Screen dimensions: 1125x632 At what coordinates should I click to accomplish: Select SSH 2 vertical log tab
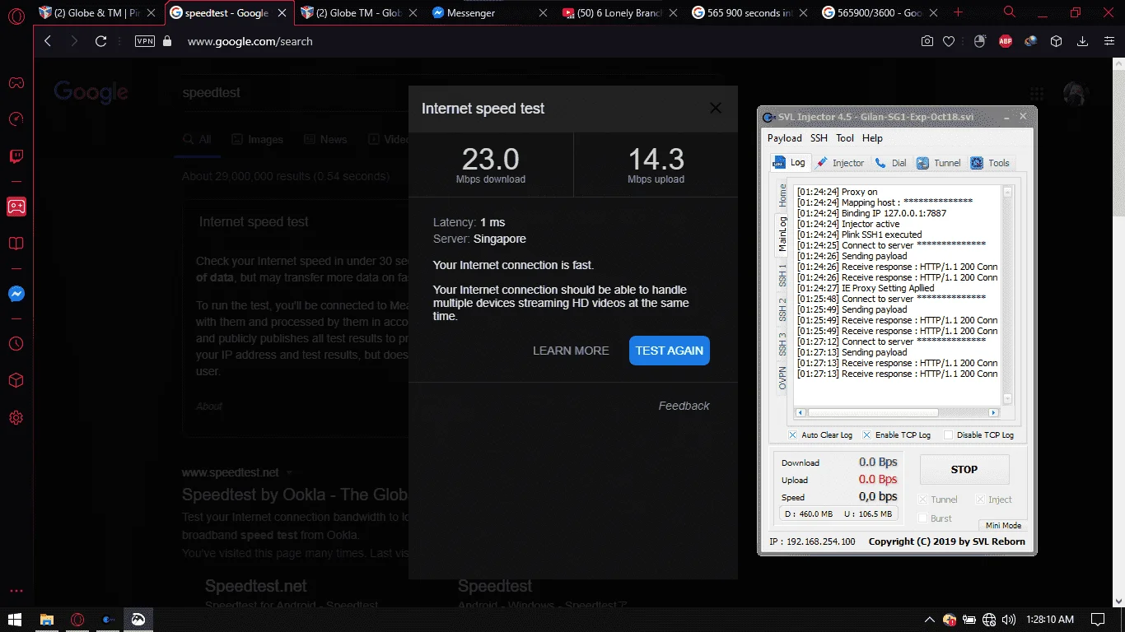(782, 310)
